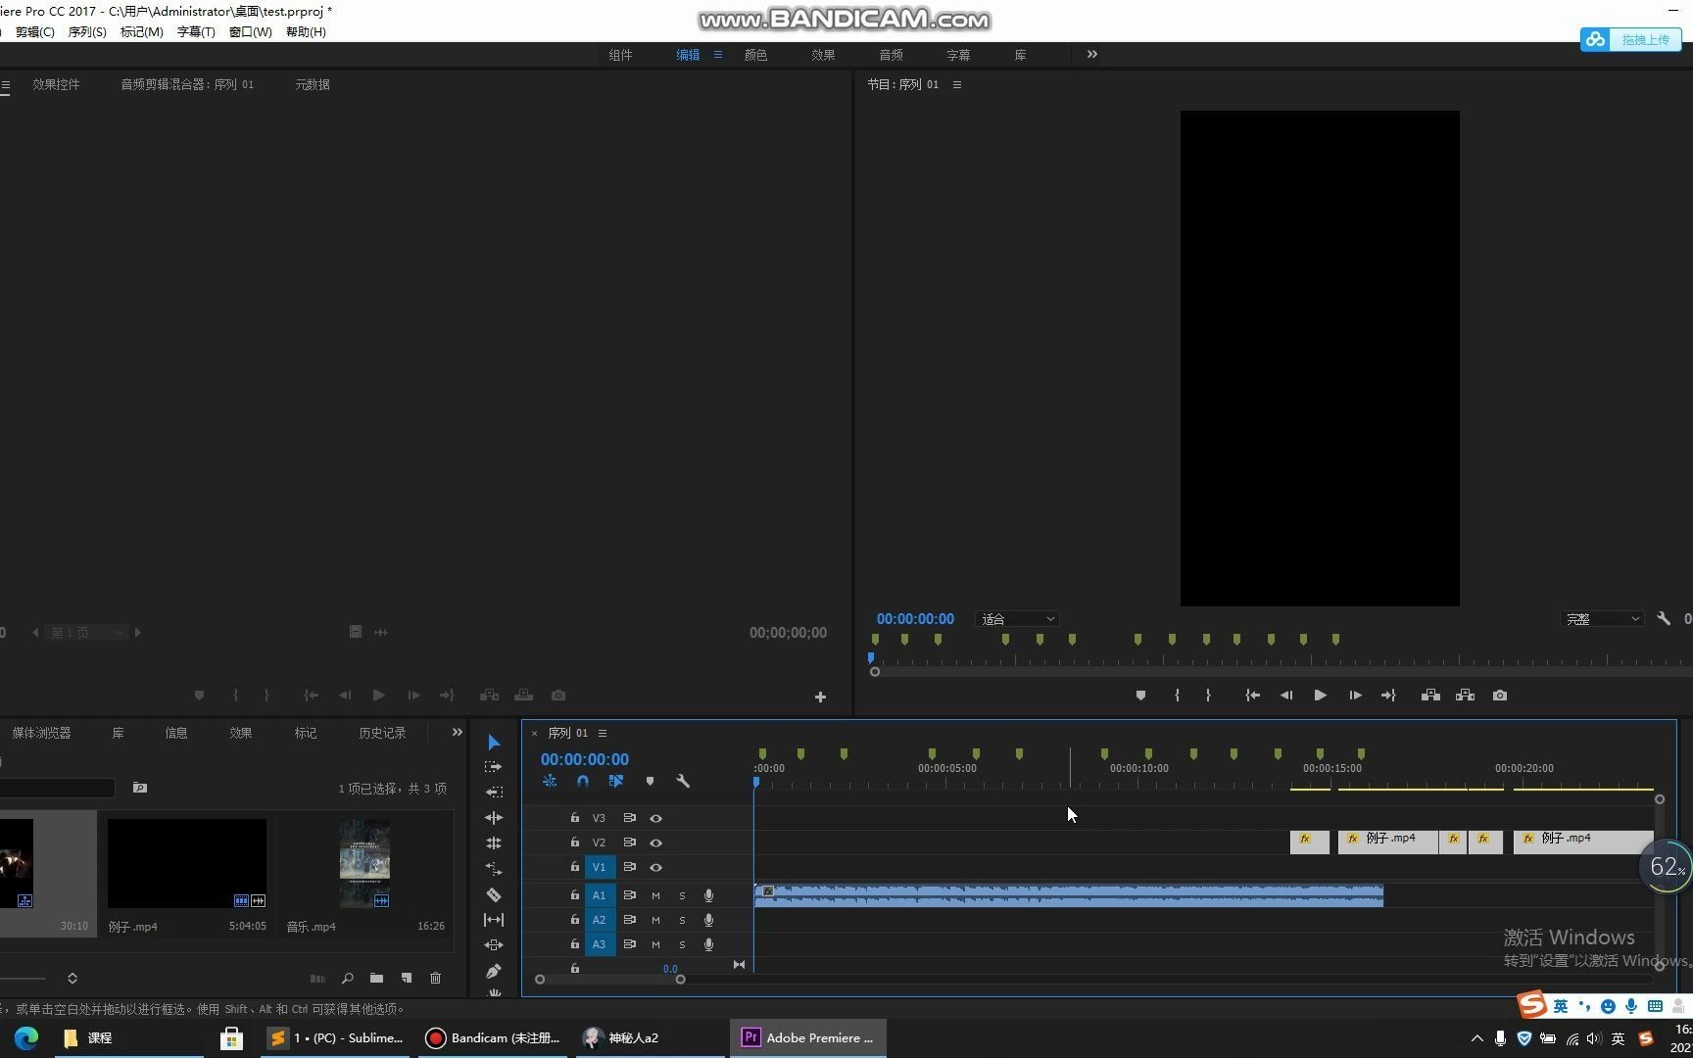This screenshot has height=1058, width=1693.
Task: Lock the A1 track
Action: click(x=575, y=894)
